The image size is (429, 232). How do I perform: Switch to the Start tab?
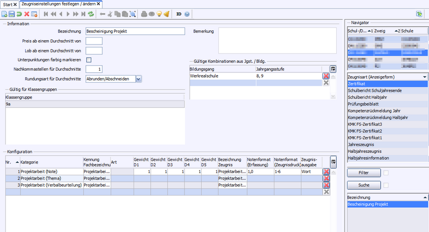click(8, 4)
